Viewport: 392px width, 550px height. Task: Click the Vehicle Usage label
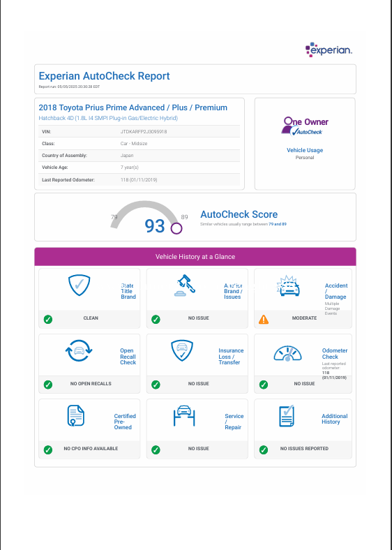[305, 150]
